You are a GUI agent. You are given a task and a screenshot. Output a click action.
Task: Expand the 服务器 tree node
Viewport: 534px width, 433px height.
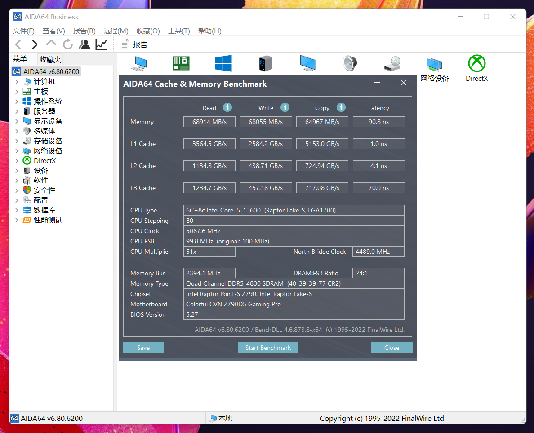[x=17, y=111]
